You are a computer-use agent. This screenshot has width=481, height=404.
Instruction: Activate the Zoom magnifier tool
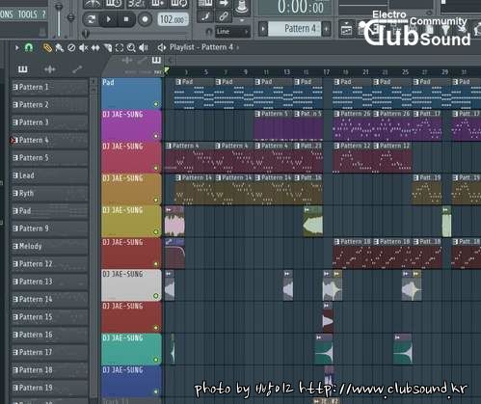point(131,48)
